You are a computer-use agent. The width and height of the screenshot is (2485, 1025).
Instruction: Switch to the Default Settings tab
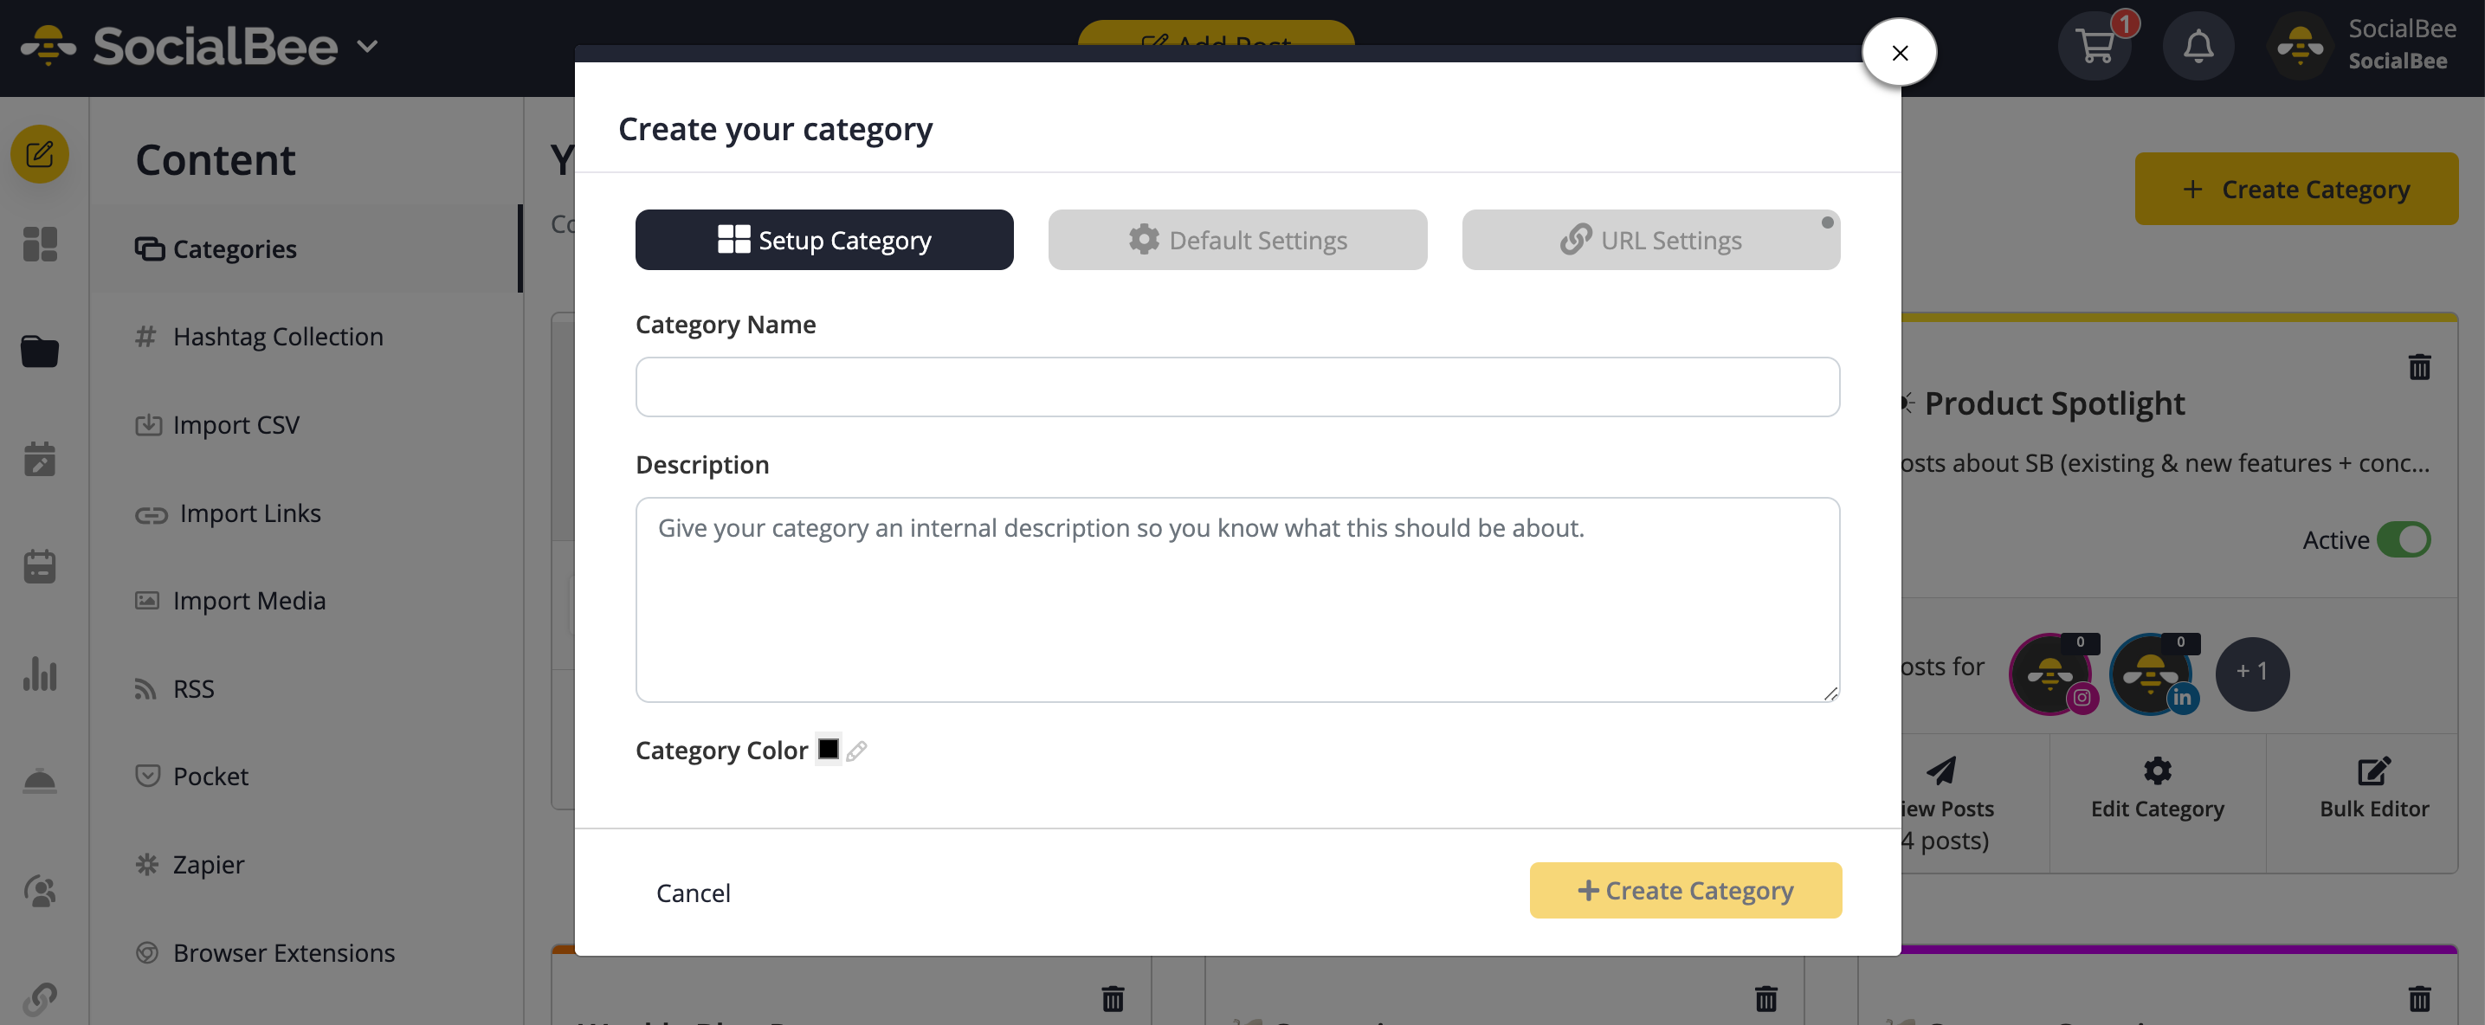pos(1236,239)
